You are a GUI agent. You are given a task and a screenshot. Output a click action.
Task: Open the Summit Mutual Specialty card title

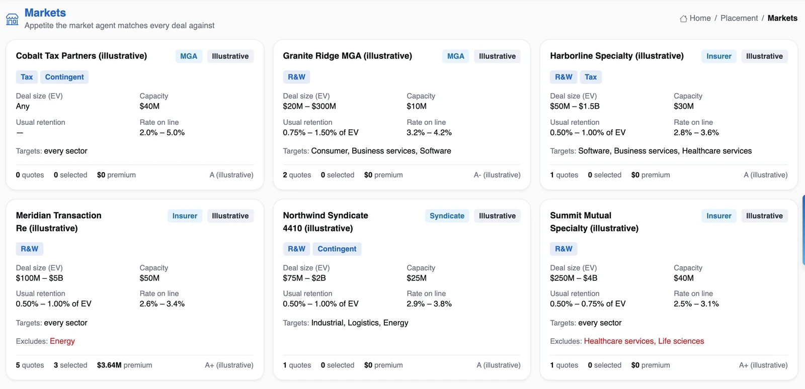click(594, 222)
